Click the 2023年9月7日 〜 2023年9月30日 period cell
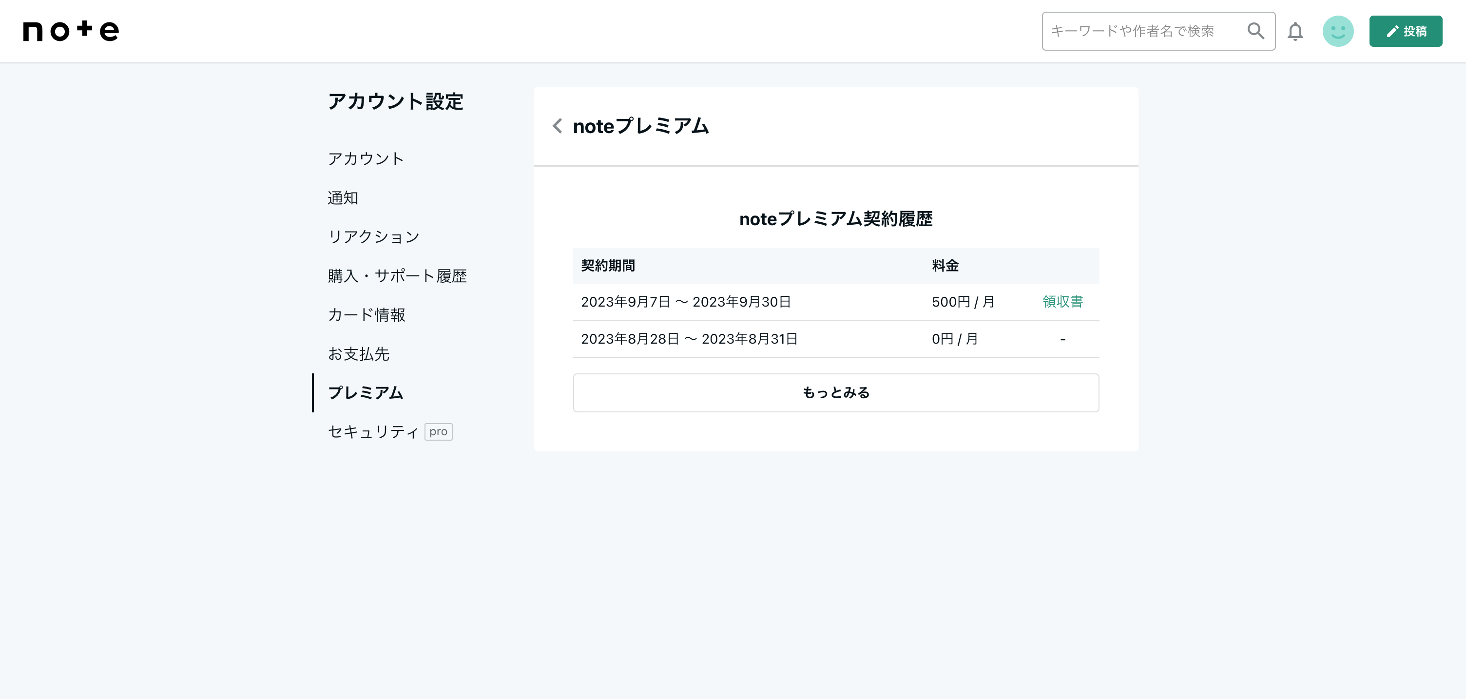 point(686,302)
